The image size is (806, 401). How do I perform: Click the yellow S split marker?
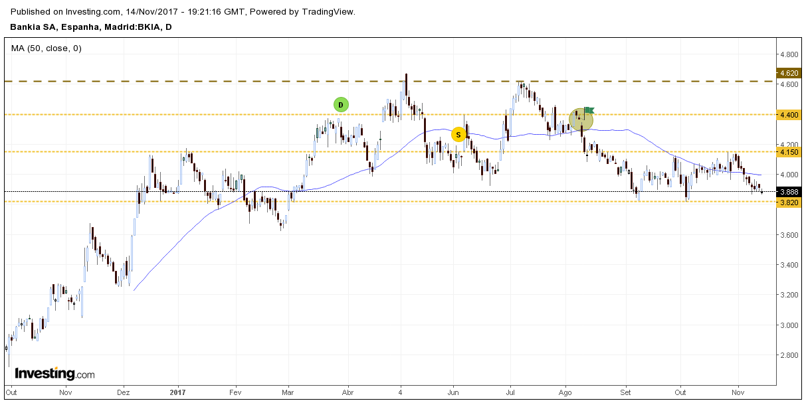pos(458,134)
